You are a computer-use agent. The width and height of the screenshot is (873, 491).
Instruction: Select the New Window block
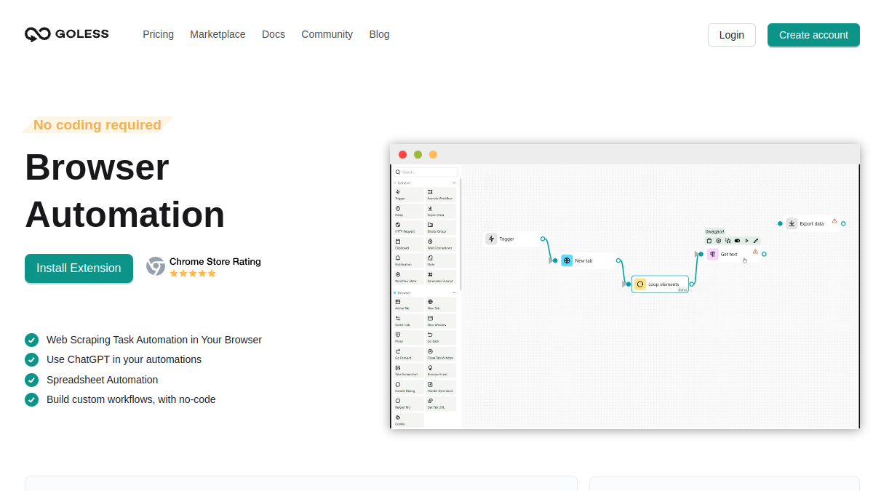pyautogui.click(x=441, y=321)
